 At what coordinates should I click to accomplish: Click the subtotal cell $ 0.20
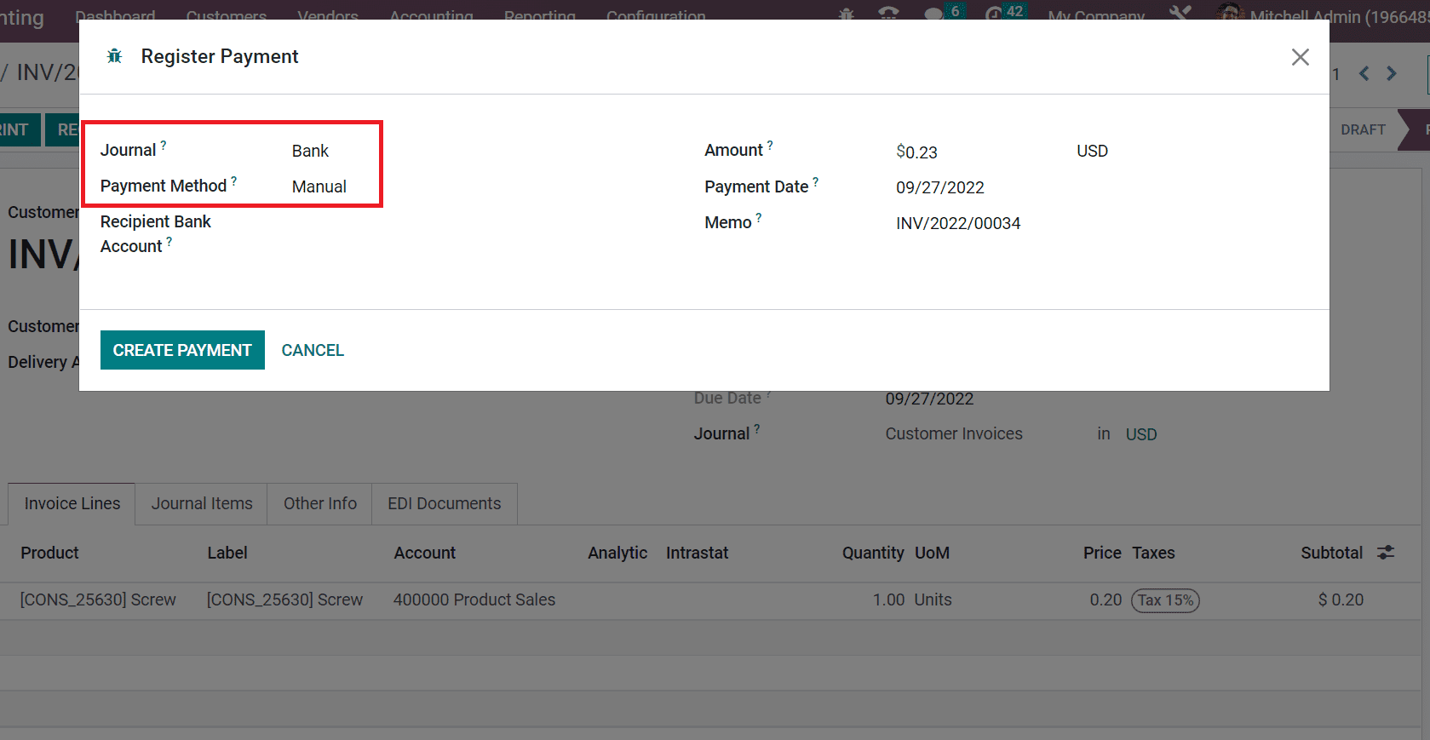click(1341, 599)
